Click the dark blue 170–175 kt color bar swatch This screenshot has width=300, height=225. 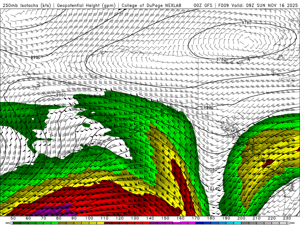[199, 223]
